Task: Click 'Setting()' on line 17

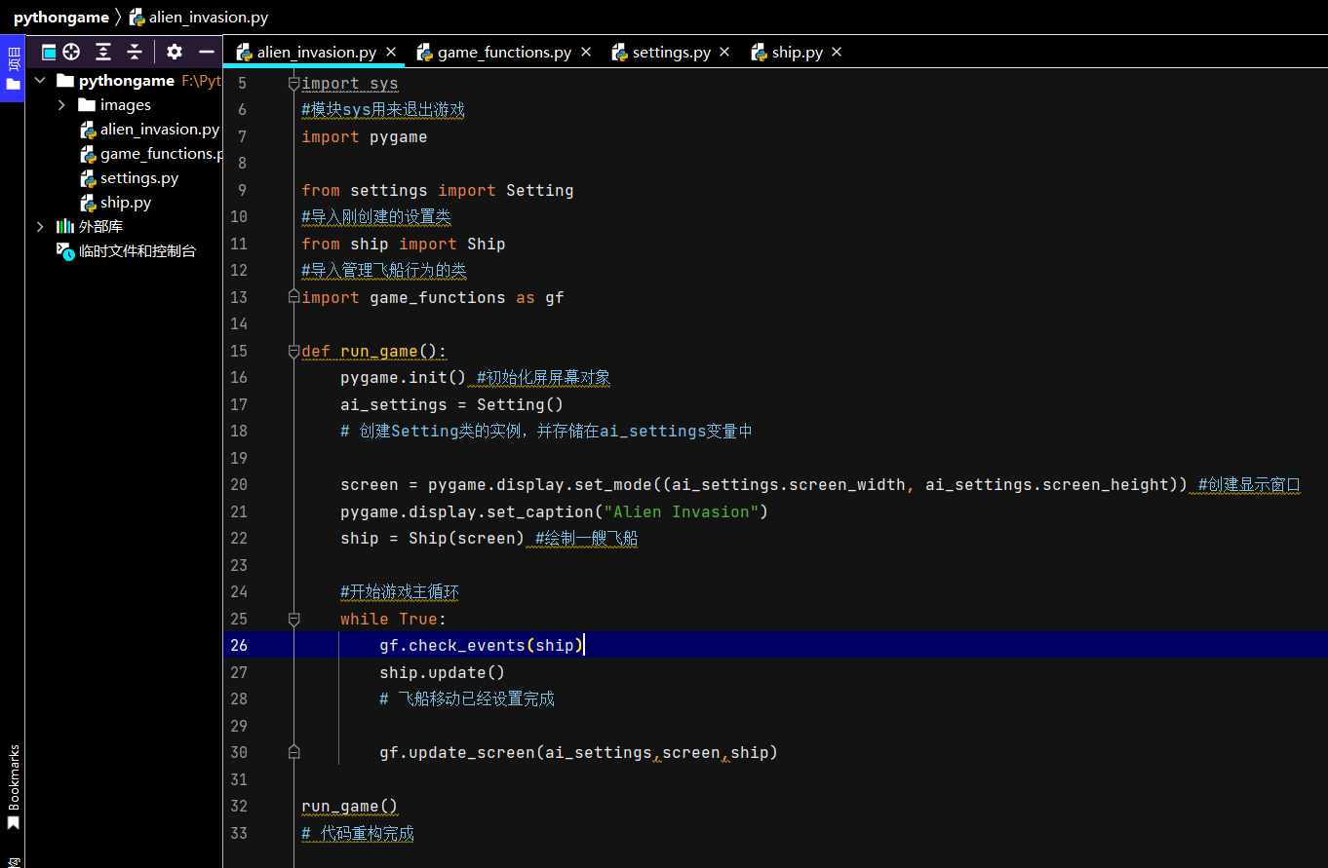Action: point(520,404)
